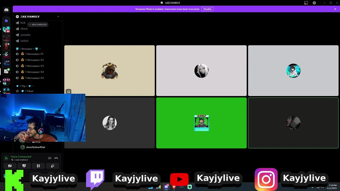This screenshot has height=191, width=340.
Task: Open the SHARK server icon
Action: [x=6, y=63]
